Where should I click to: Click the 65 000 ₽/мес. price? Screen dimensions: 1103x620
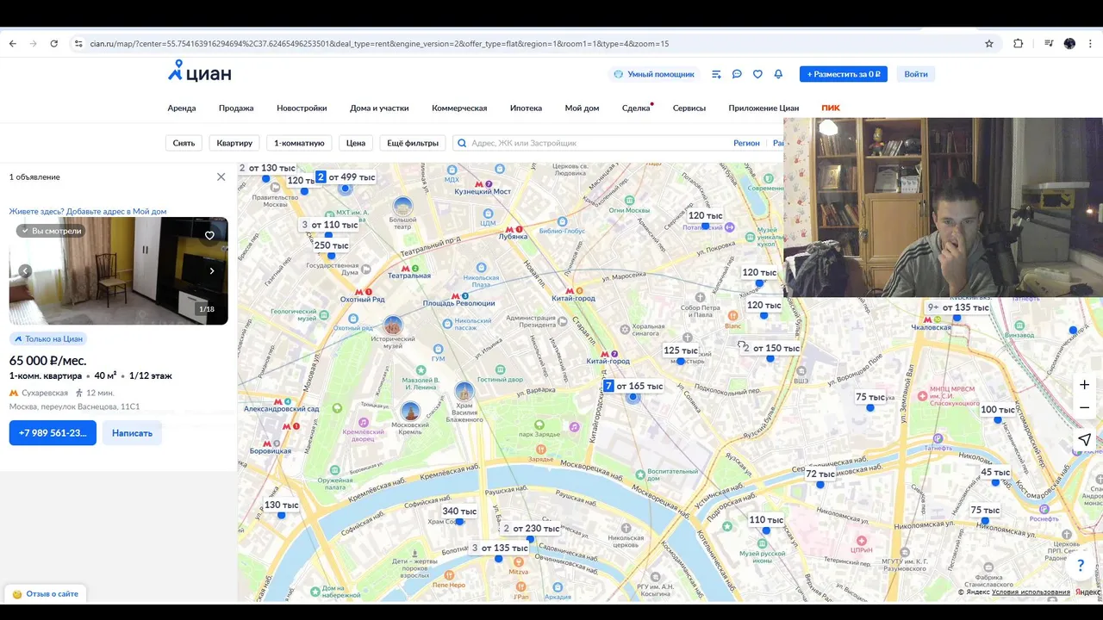47,360
